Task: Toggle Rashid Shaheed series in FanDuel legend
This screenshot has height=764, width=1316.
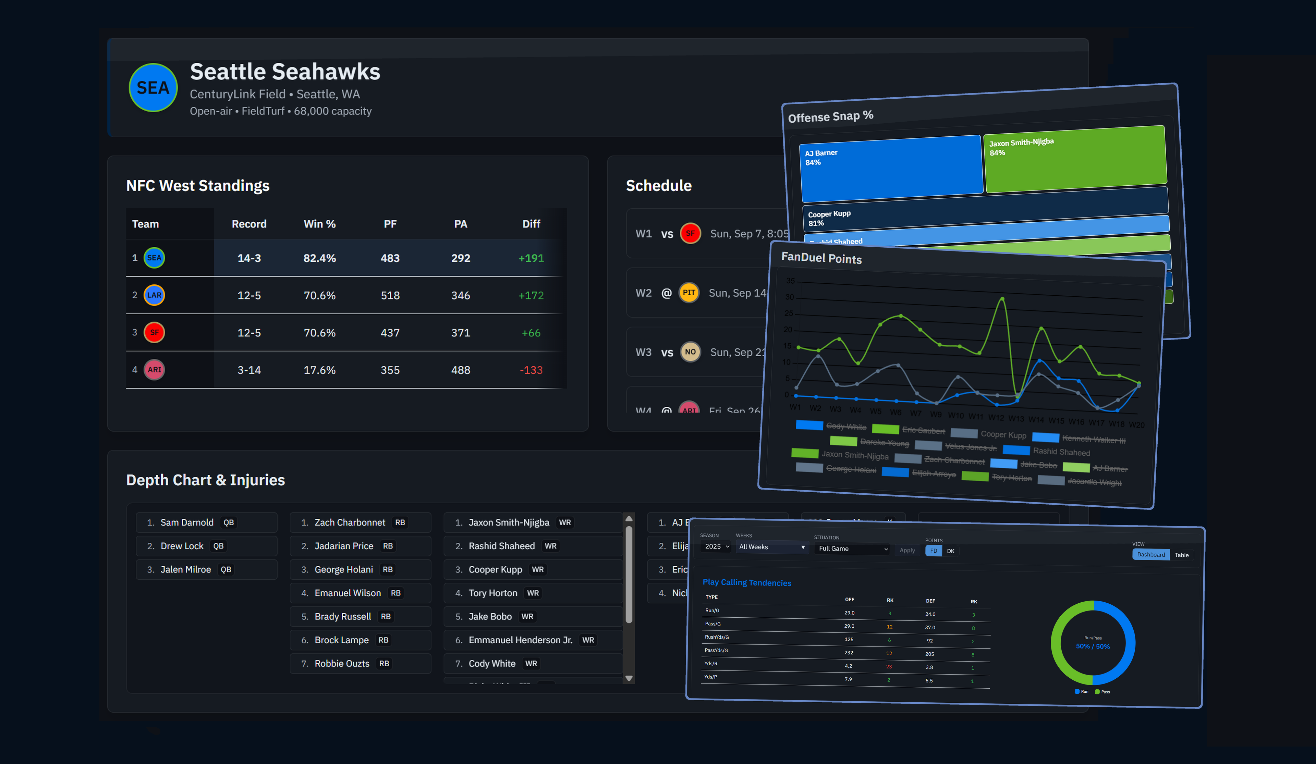Action: [x=1047, y=451]
